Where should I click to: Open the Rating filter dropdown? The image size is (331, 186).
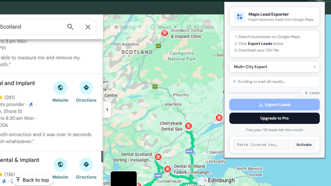(128, 27)
